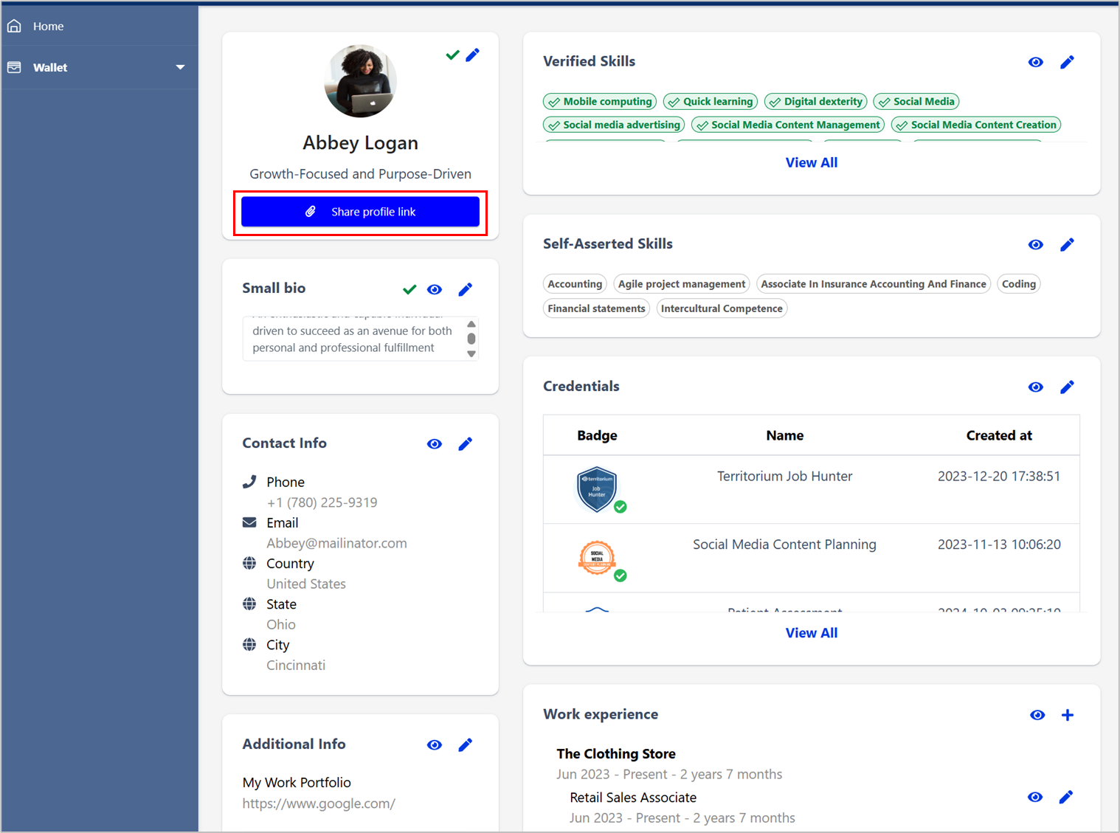Edit the profile header with pencil icon
The image size is (1120, 833).
click(x=473, y=55)
